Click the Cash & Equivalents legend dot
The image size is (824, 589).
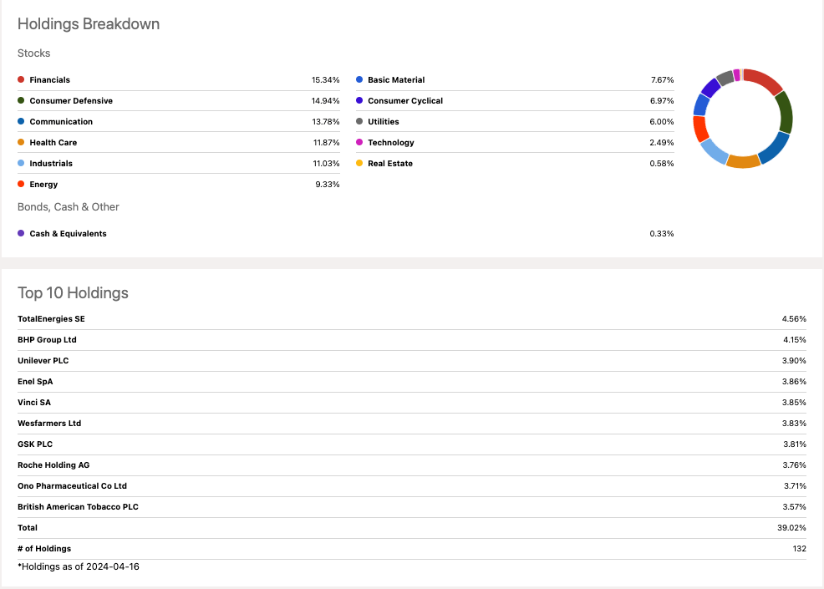(21, 234)
